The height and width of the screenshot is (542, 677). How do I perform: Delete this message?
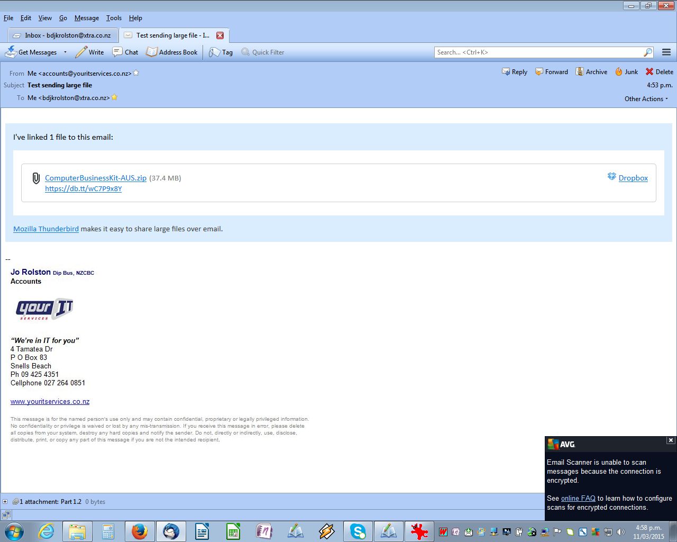660,72
